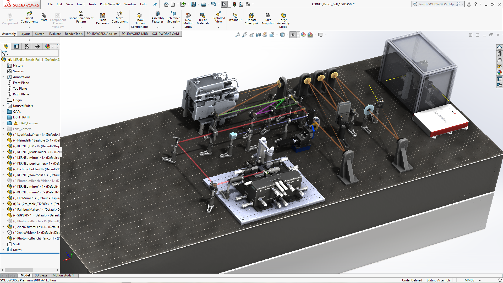Image resolution: width=503 pixels, height=283 pixels.
Task: Open the Exploded View dropdown arrow
Action: tap(218, 27)
